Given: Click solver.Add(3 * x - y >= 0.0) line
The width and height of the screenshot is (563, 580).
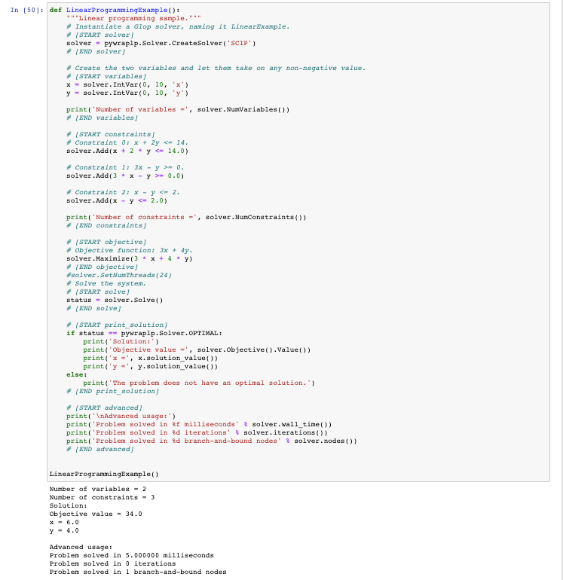Looking at the screenshot, I should [x=125, y=176].
